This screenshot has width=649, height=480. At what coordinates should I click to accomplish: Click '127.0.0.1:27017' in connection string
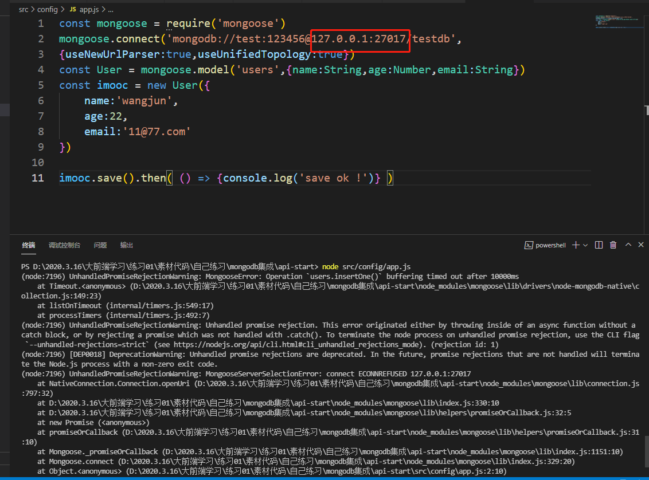point(358,39)
